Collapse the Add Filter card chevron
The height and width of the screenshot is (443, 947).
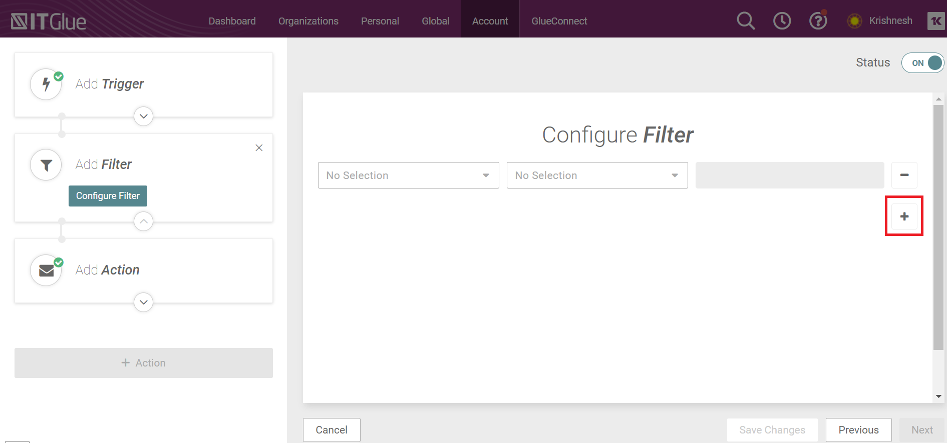144,221
